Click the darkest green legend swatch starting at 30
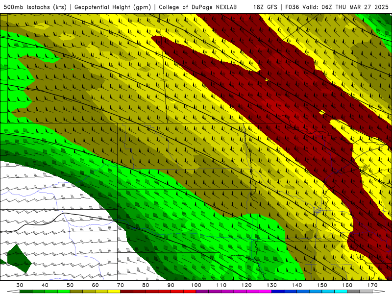392x294 pixels. coord(26,292)
